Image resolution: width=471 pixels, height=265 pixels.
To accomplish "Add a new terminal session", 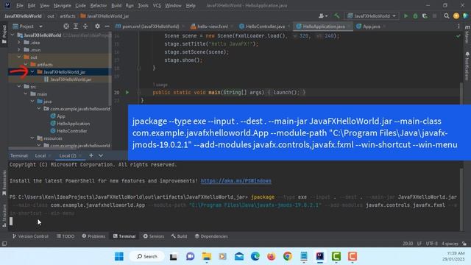I will click(x=91, y=155).
